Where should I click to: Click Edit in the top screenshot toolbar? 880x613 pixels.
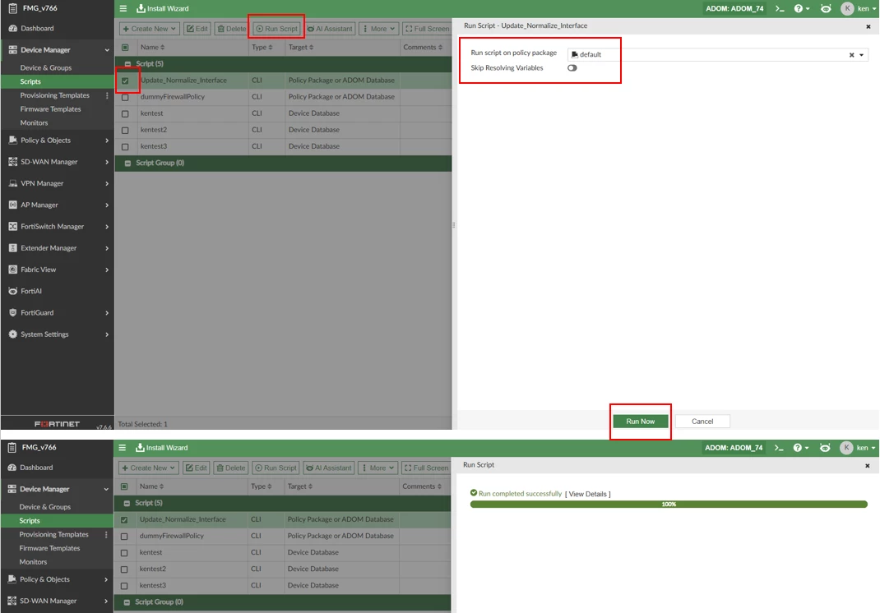coord(197,29)
